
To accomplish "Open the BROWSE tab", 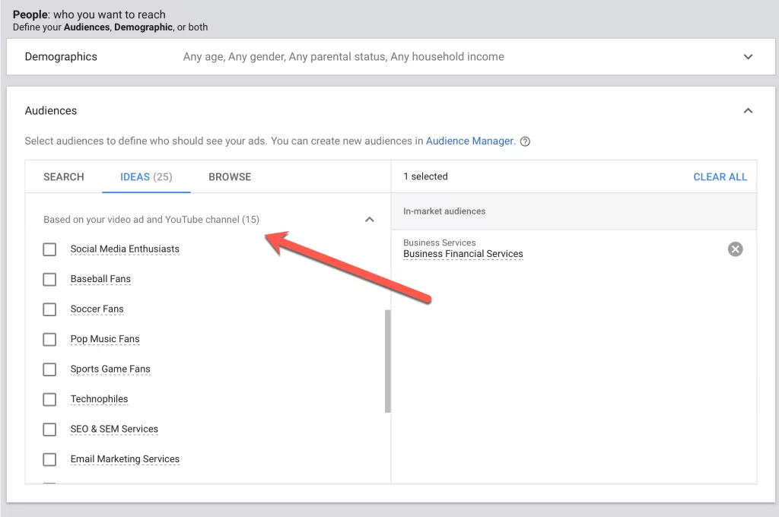I will (230, 177).
